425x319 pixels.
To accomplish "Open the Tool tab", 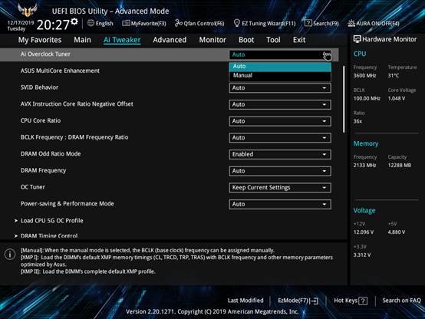I will pos(273,40).
